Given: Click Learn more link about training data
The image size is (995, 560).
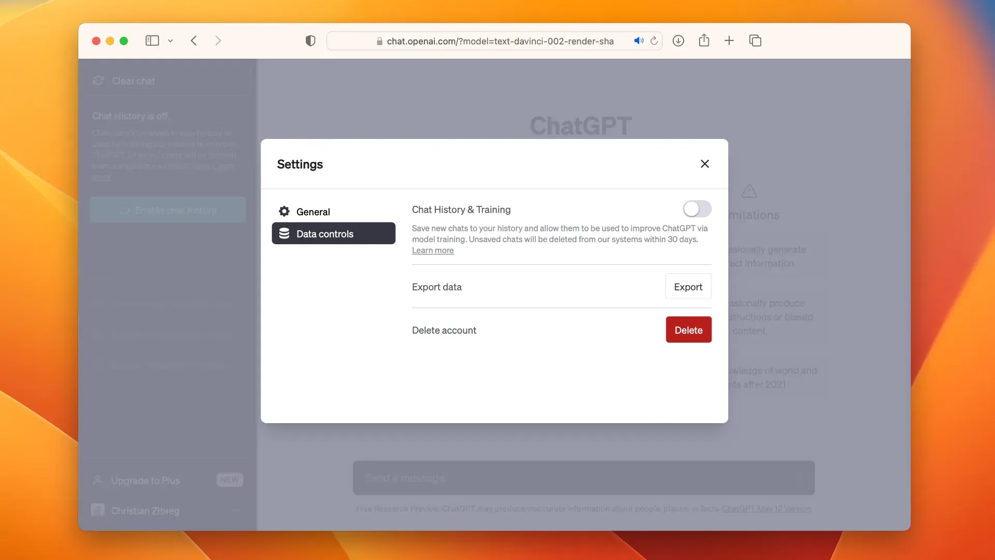Looking at the screenshot, I should tap(433, 250).
